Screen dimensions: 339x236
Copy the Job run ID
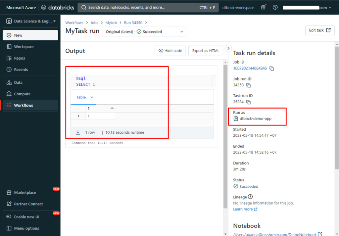tap(248, 85)
